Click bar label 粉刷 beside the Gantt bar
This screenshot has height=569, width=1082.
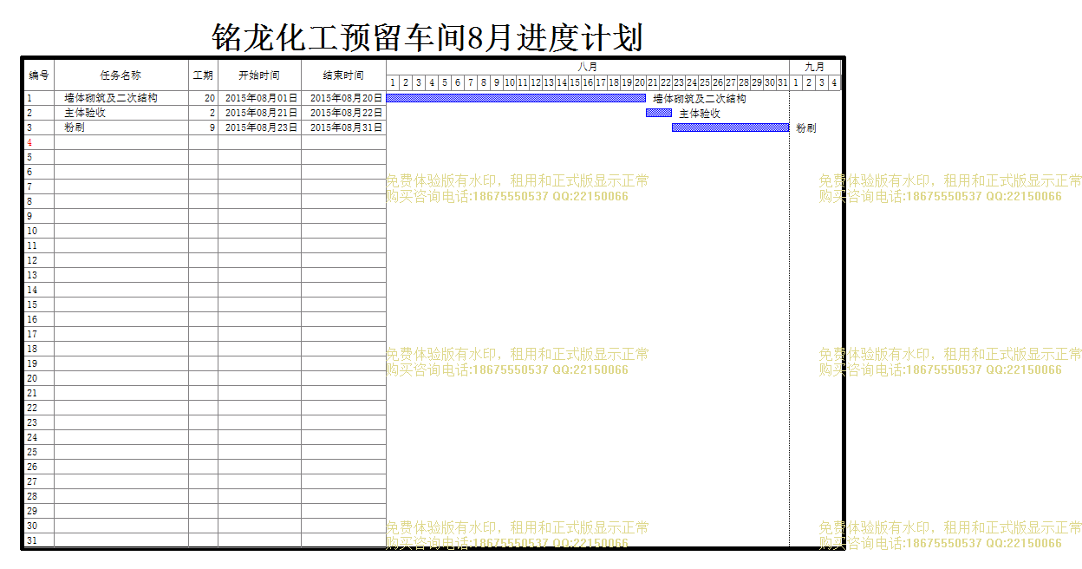(805, 128)
